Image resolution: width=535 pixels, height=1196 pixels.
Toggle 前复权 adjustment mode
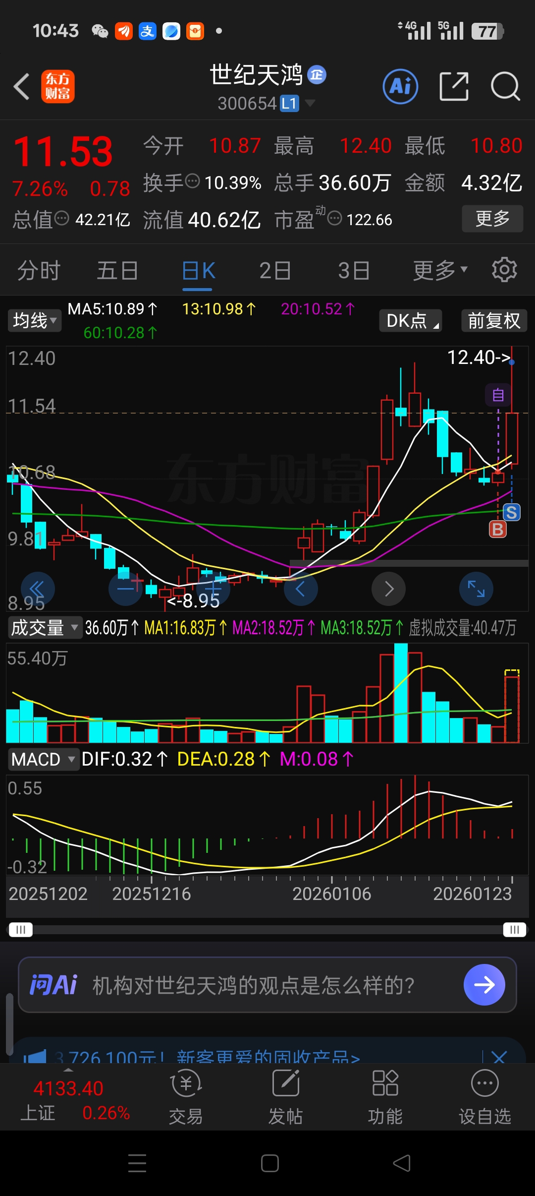click(494, 320)
